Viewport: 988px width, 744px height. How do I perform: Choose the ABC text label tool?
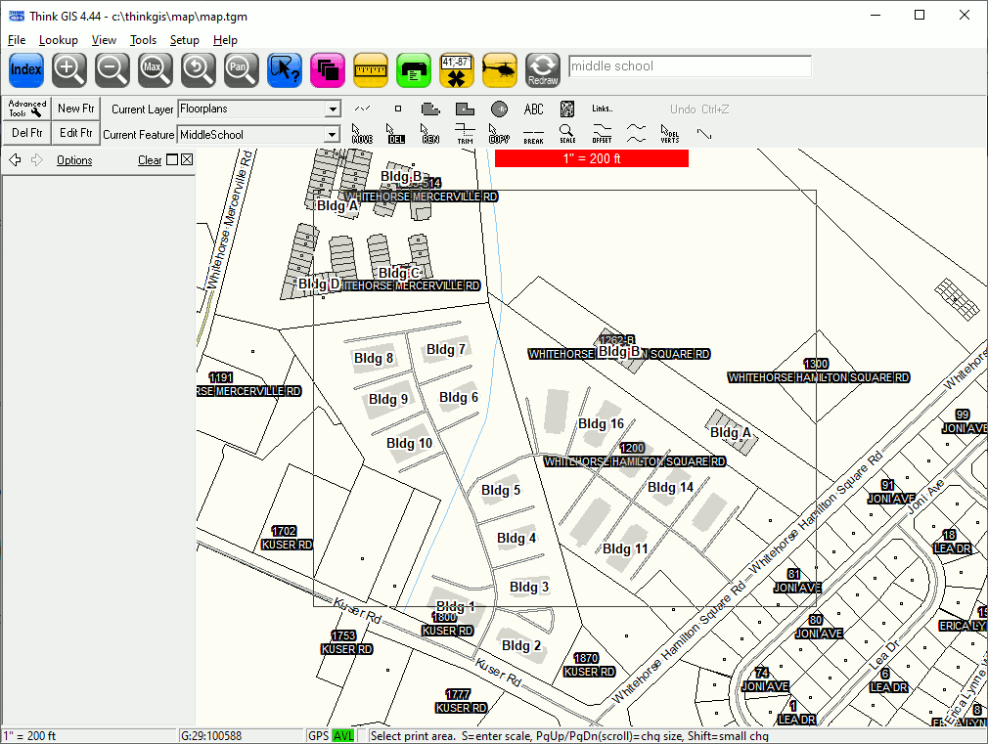(x=533, y=109)
